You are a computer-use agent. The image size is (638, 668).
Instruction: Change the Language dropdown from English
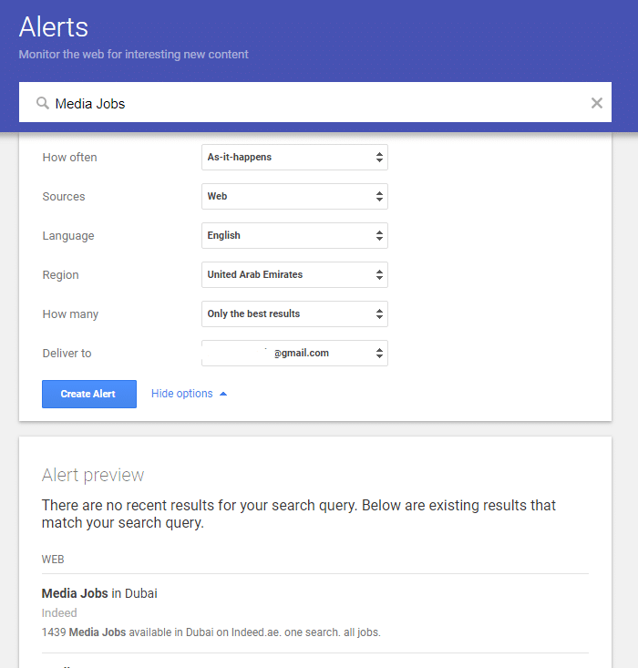(294, 235)
